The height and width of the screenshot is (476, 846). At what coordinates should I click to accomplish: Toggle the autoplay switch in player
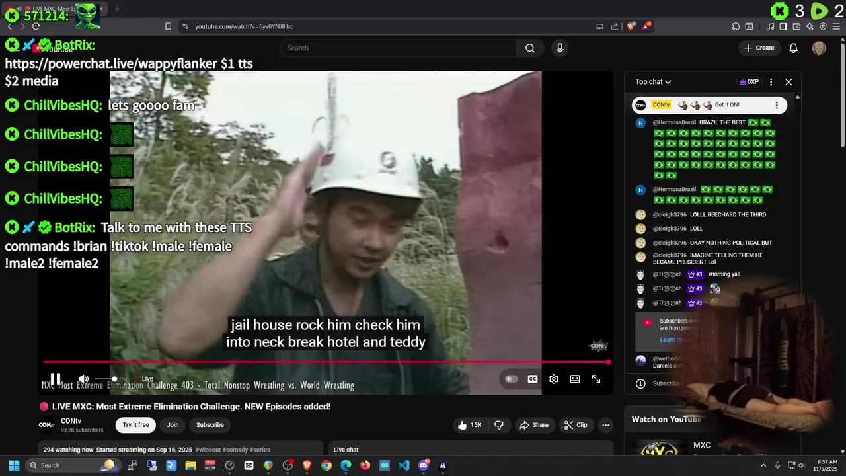pyautogui.click(x=511, y=379)
